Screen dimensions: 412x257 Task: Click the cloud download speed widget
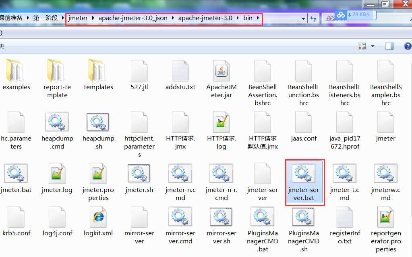356,15
